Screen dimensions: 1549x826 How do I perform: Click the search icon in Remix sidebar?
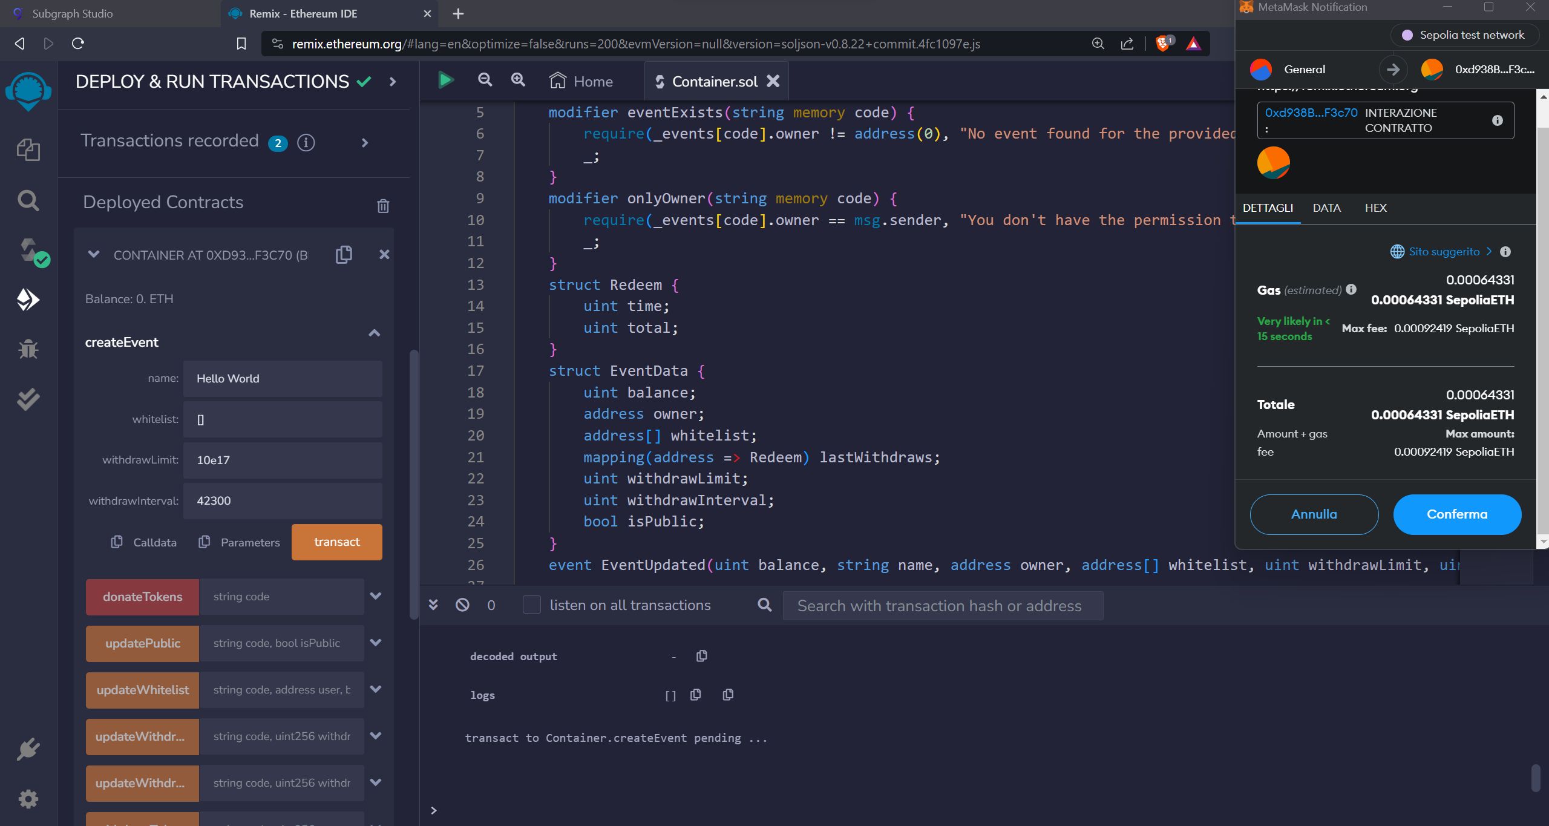tap(28, 201)
